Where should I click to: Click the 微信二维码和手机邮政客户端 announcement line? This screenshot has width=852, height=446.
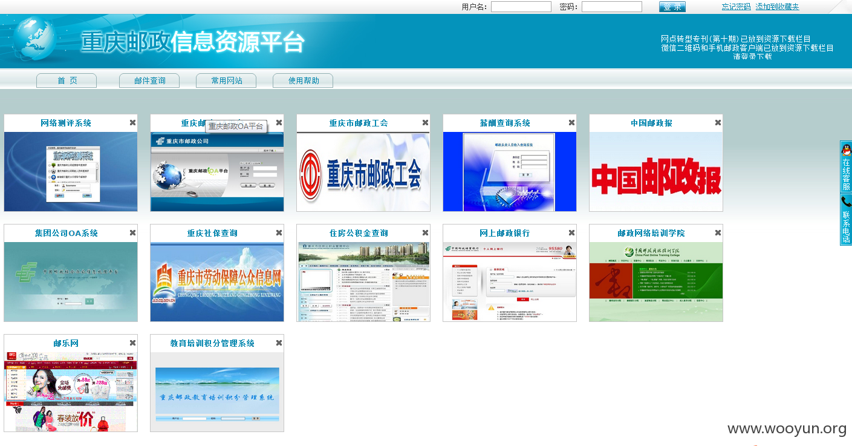[747, 48]
